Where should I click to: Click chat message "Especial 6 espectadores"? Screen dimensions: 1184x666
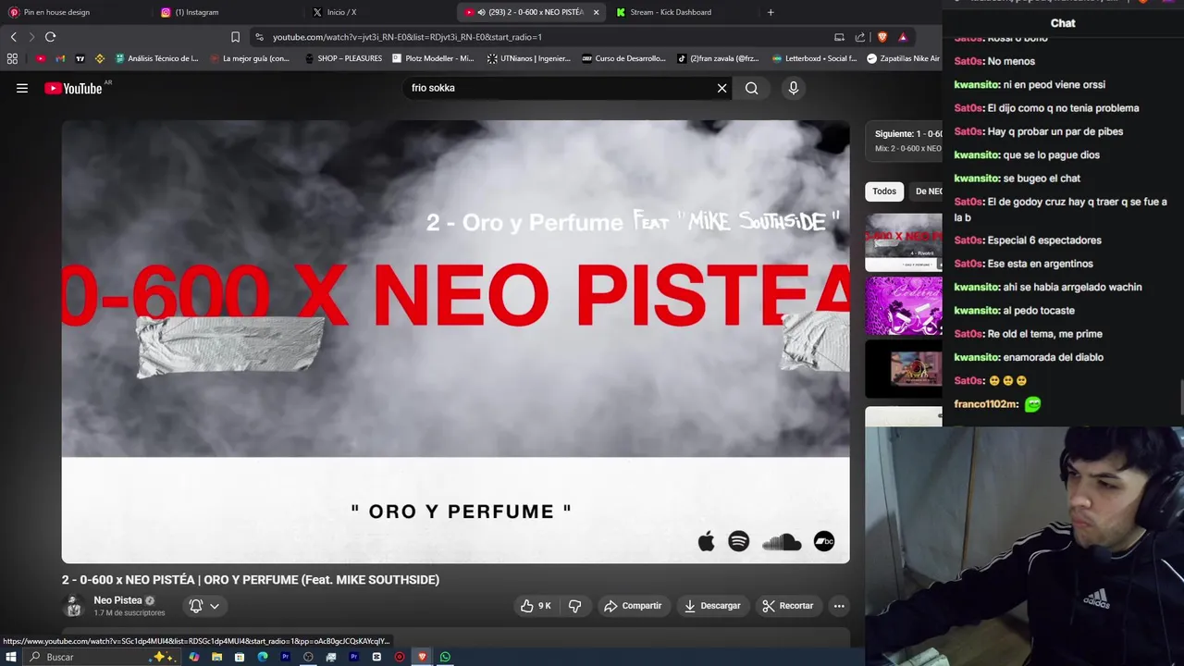click(1044, 240)
